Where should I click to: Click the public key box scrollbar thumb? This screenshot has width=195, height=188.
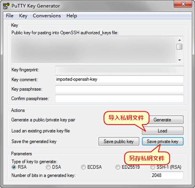(x=179, y=47)
